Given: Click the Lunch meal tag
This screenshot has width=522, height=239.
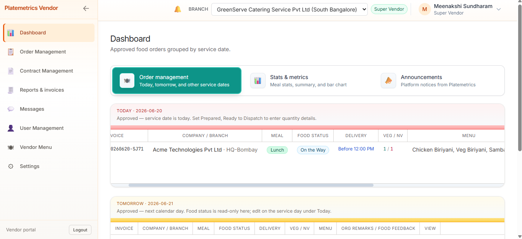Looking at the screenshot, I should [277, 150].
